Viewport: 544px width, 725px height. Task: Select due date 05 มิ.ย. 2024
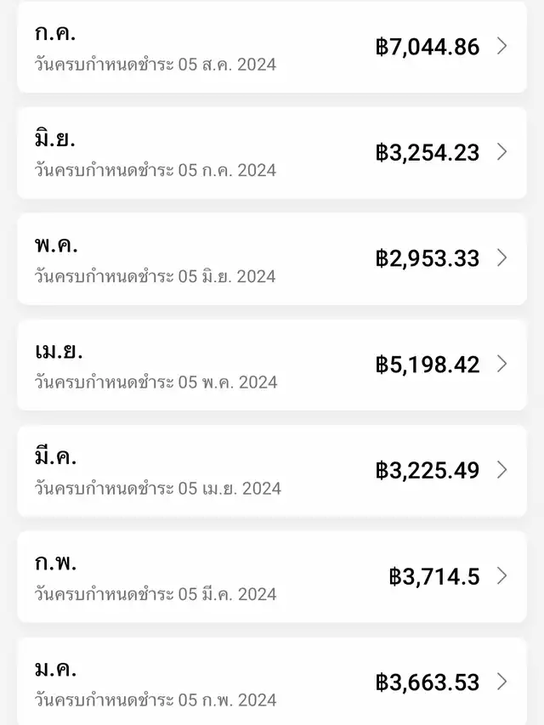tap(155, 276)
